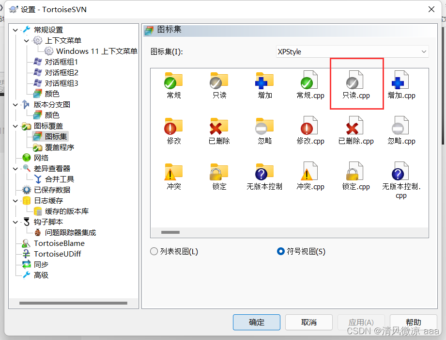The width and height of the screenshot is (446, 340).
Task: Open 颜色 under 常规设置
Action: tap(52, 94)
